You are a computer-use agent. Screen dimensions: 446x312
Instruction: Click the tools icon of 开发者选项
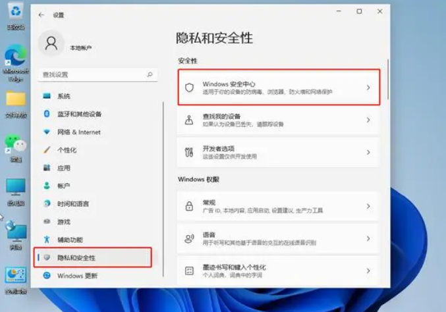189,152
